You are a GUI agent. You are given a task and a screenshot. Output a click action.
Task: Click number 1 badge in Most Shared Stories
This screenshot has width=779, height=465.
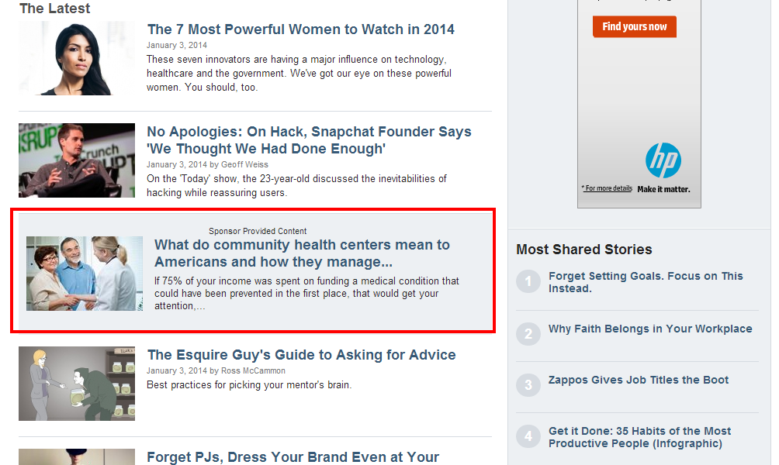[x=528, y=281]
